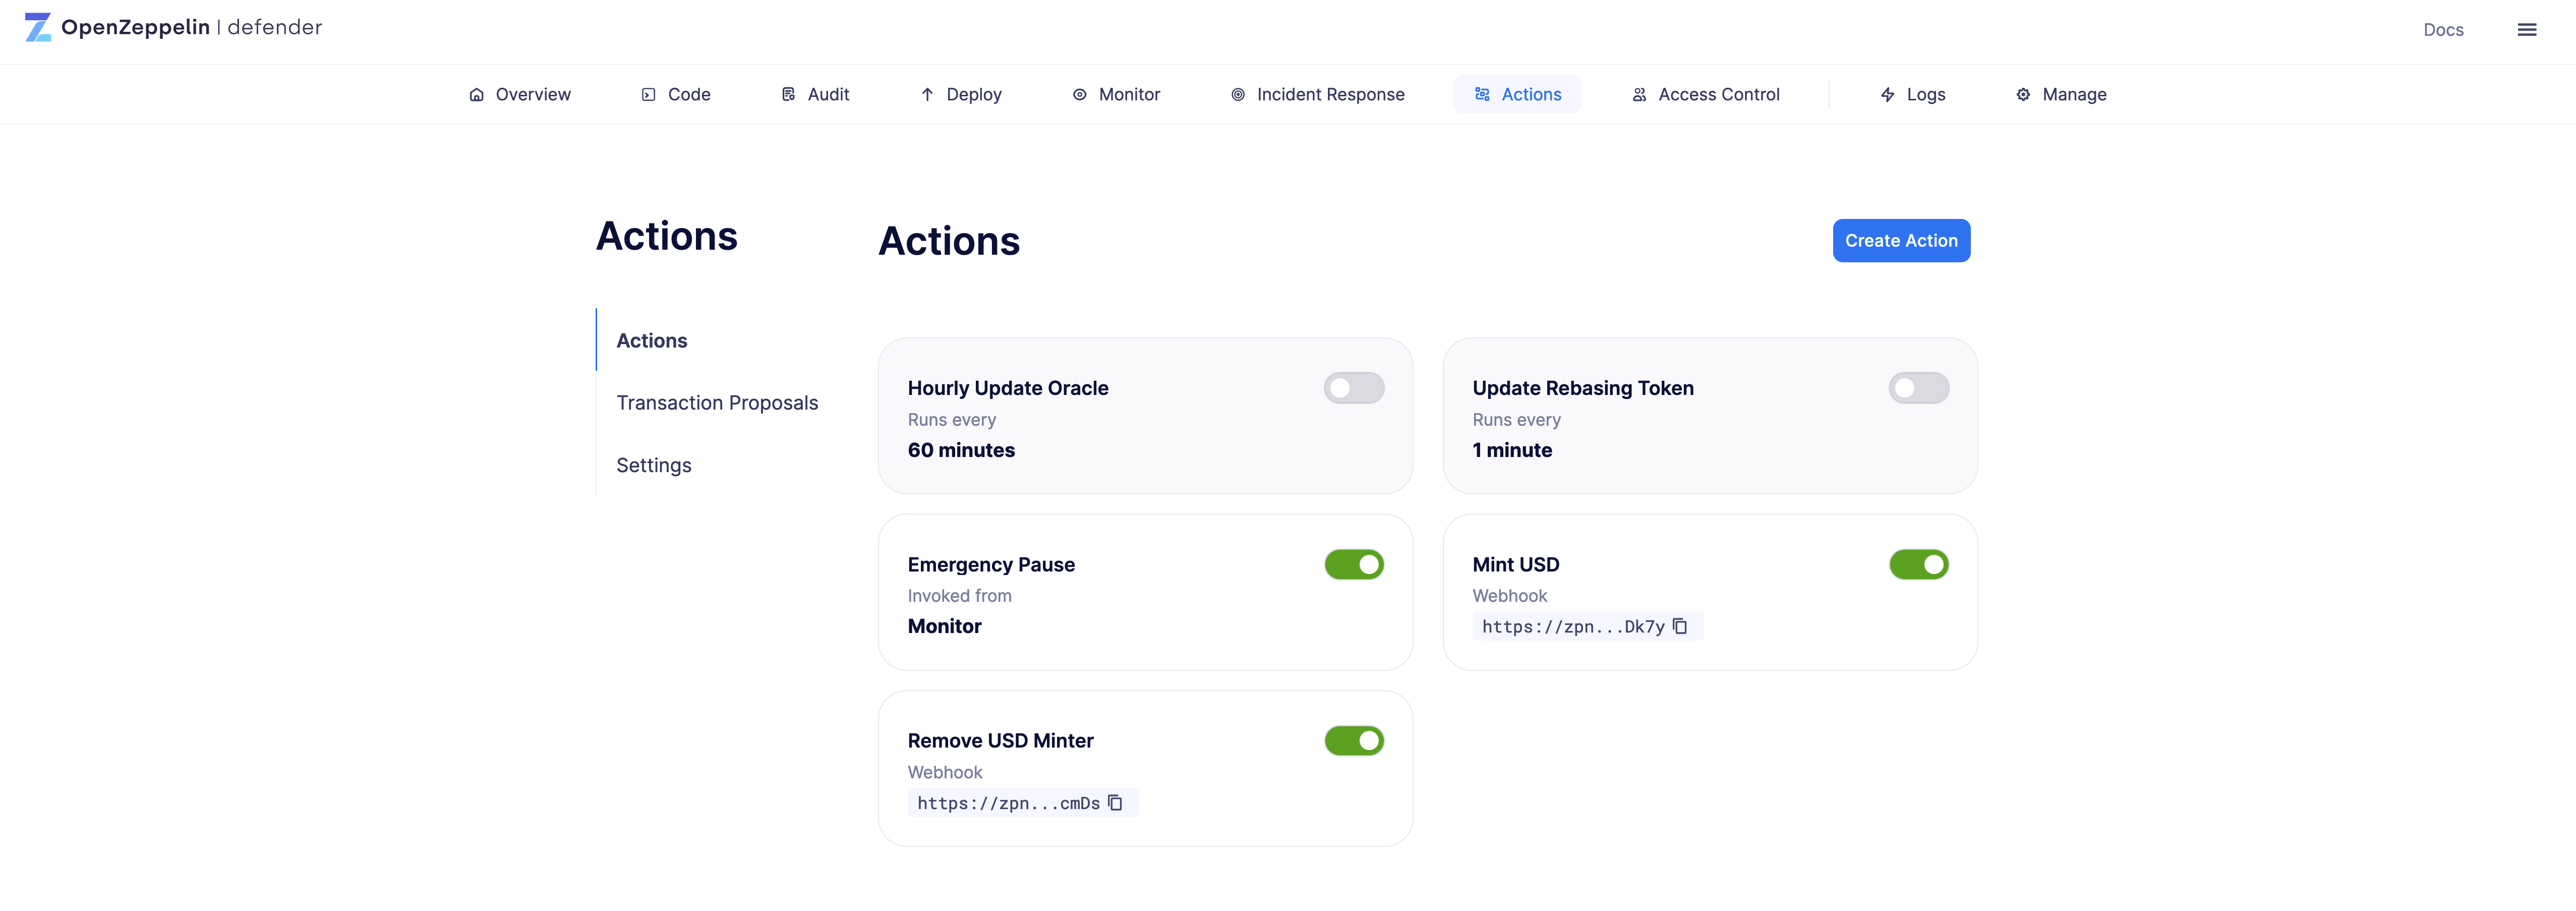Click the Overview home icon

477,95
